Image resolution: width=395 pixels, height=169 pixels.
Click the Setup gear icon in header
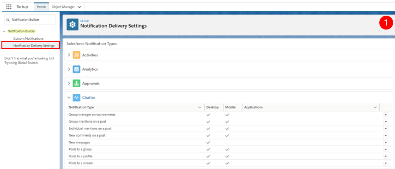tap(73, 24)
